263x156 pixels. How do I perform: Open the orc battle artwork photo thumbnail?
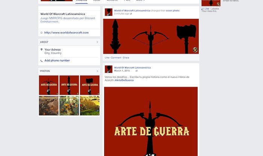coord(49,106)
